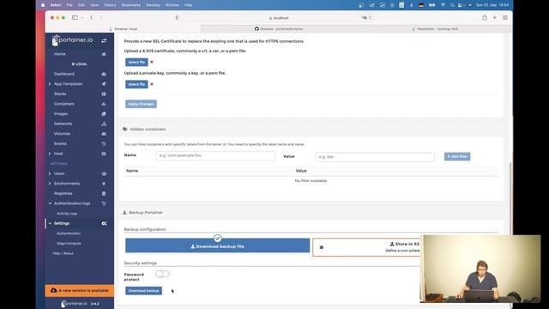The image size is (549, 309).
Task: Toggle sidebar collapse arrows icon
Action: pyautogui.click(x=104, y=40)
